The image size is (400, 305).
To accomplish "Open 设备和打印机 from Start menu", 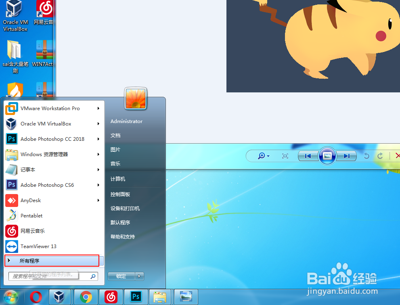I will [x=125, y=208].
